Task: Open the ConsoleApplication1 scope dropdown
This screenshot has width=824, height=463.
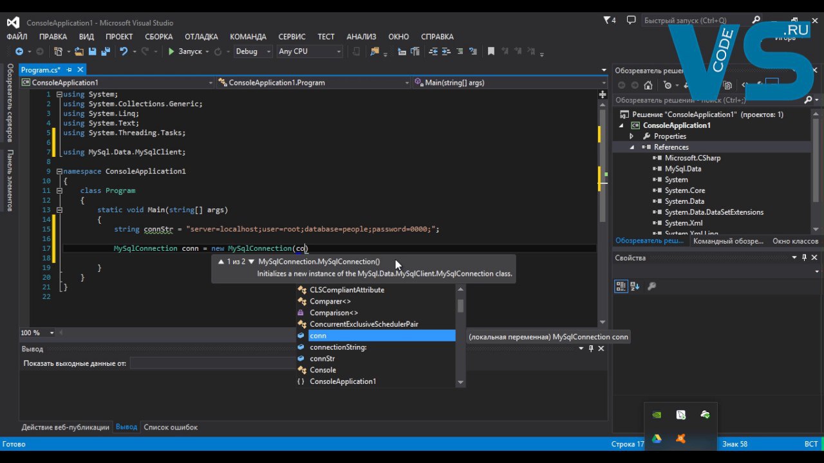Action: click(x=117, y=82)
